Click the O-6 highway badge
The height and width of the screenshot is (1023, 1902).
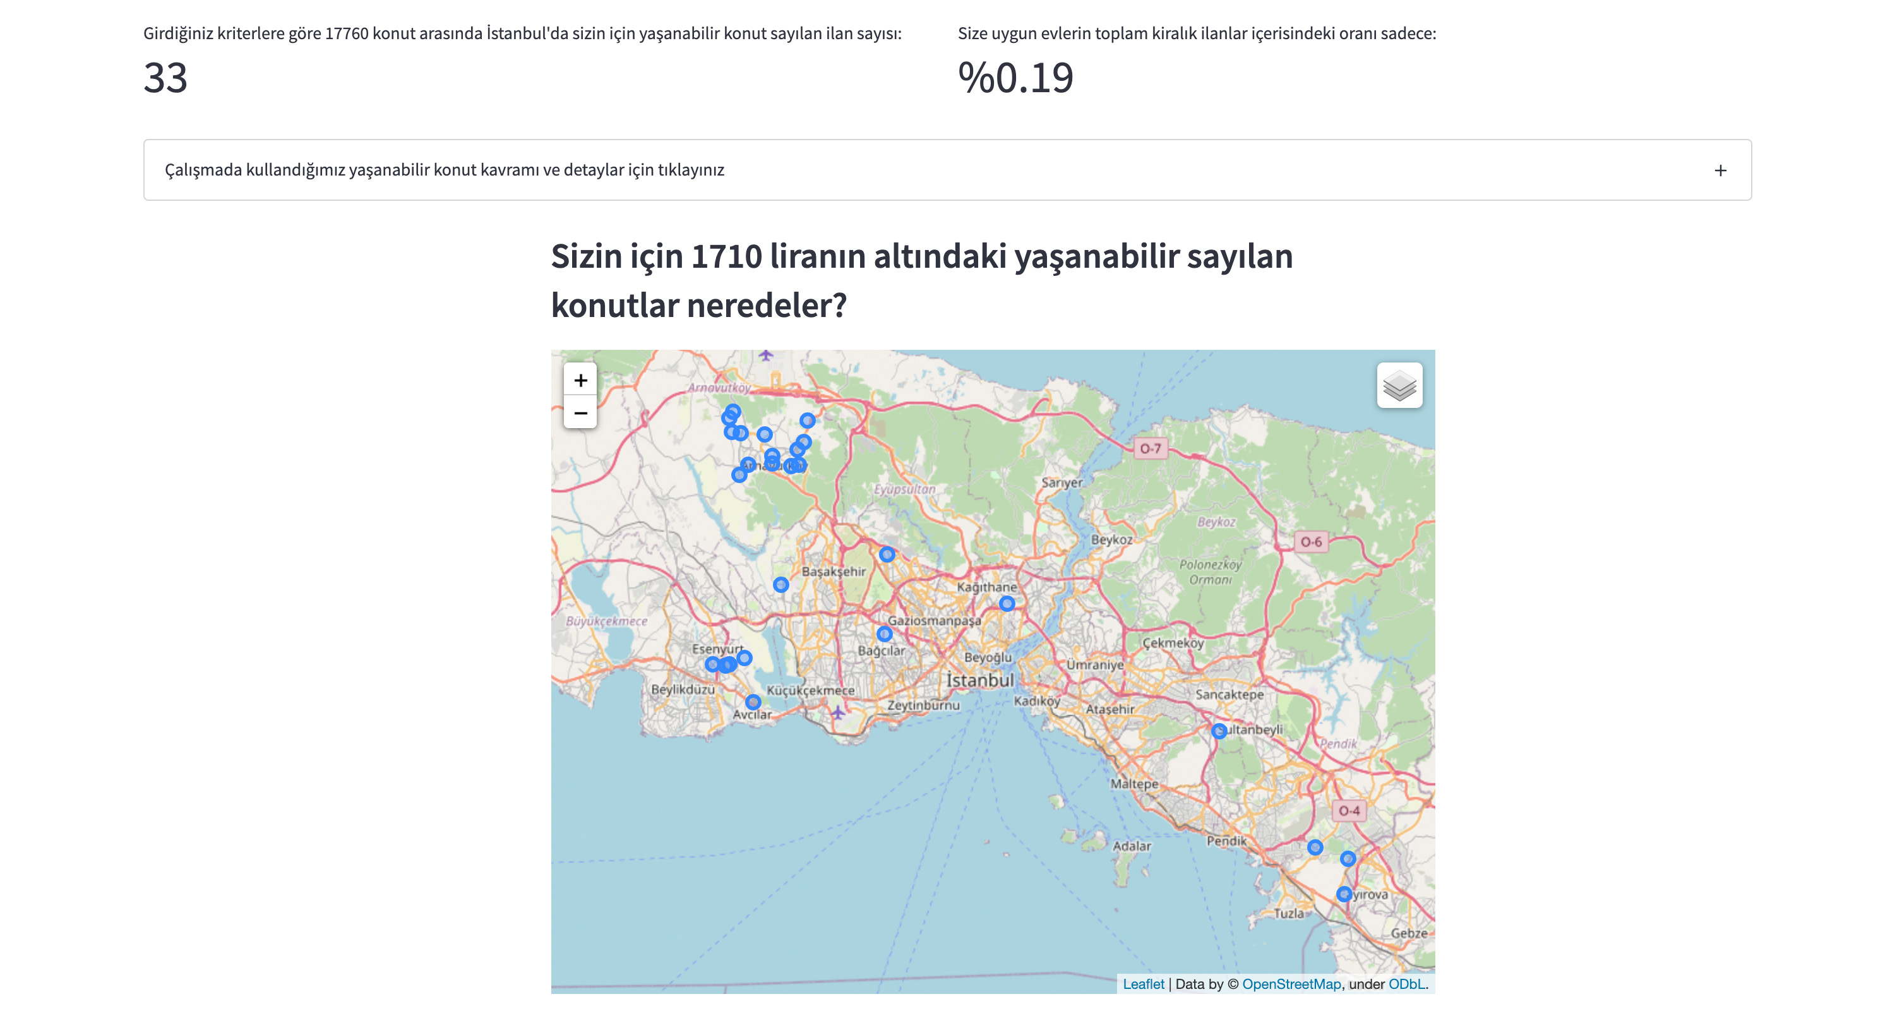(x=1310, y=541)
